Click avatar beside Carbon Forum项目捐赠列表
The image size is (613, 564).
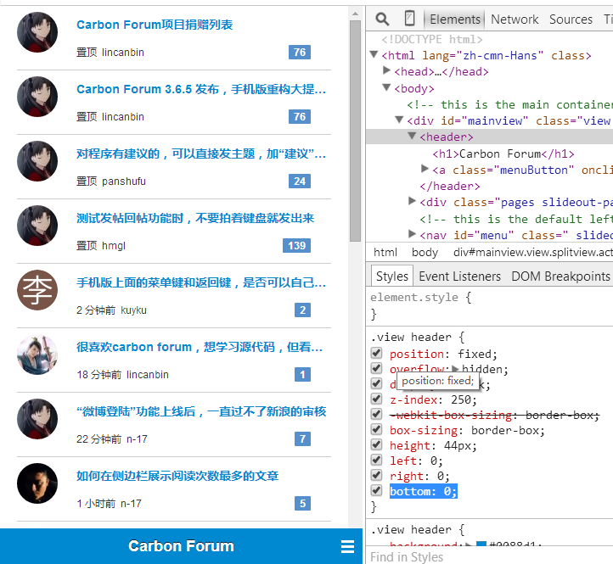37,32
